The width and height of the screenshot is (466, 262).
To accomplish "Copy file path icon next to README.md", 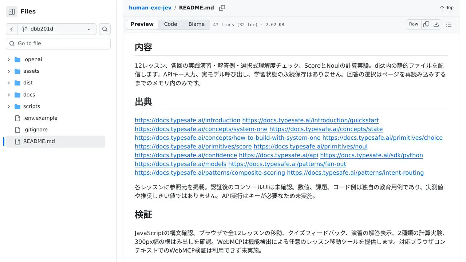I will 222,8.
